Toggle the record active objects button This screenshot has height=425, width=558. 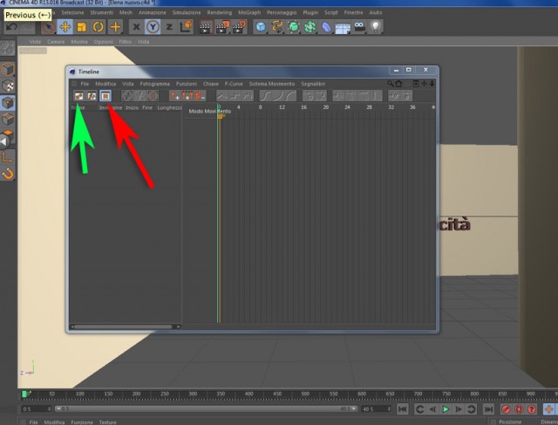point(506,409)
